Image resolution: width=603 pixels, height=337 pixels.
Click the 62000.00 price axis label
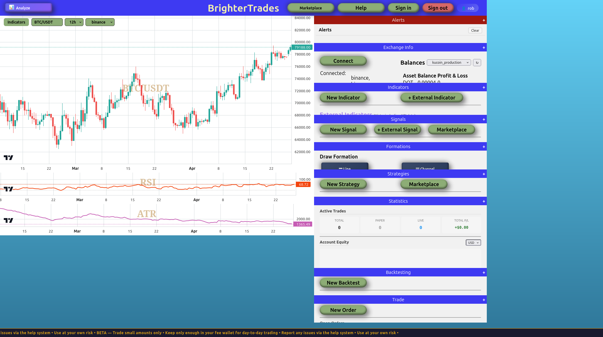(x=302, y=152)
